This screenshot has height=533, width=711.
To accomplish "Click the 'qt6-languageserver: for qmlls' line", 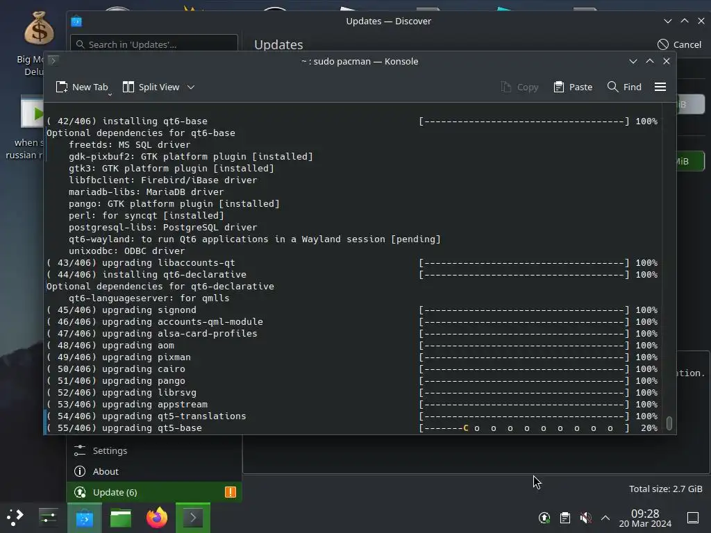I will pos(149,298).
